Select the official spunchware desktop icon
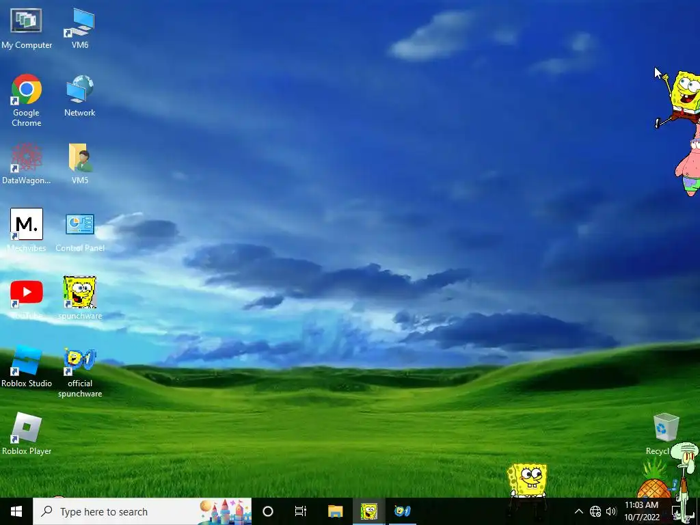 80,373
